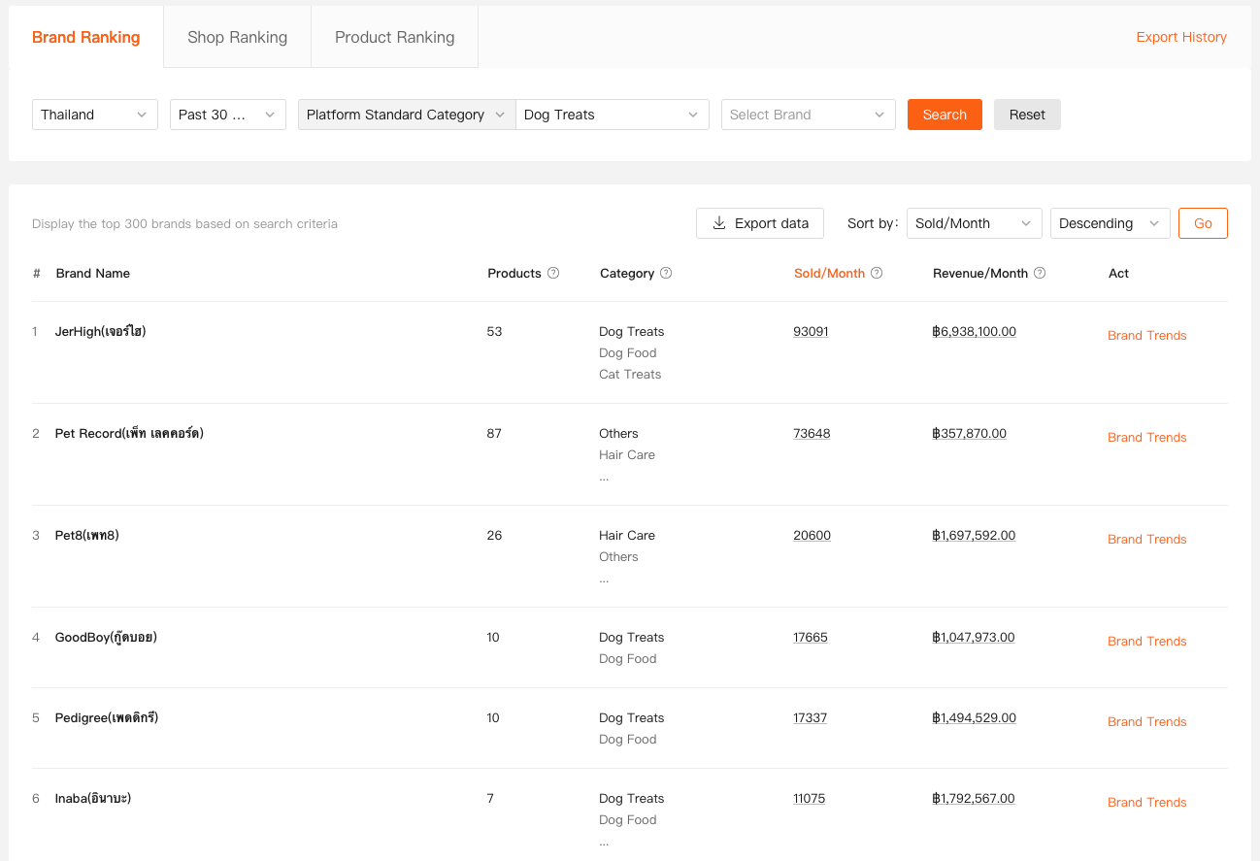Click help icon beside Category header
The image size is (1260, 861).
click(666, 274)
